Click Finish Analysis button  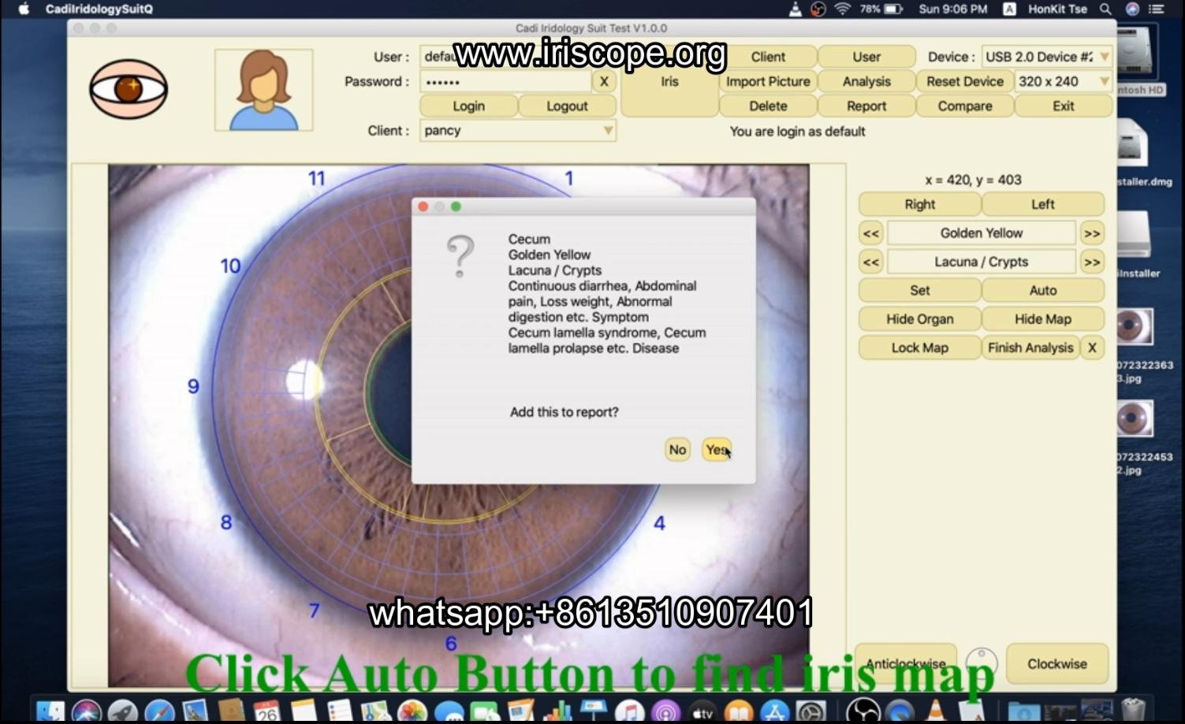click(1030, 347)
